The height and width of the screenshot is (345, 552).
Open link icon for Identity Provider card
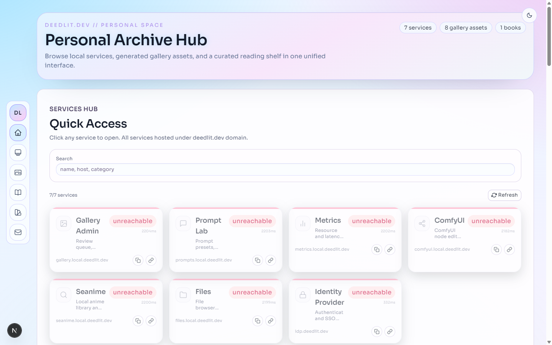(390, 332)
